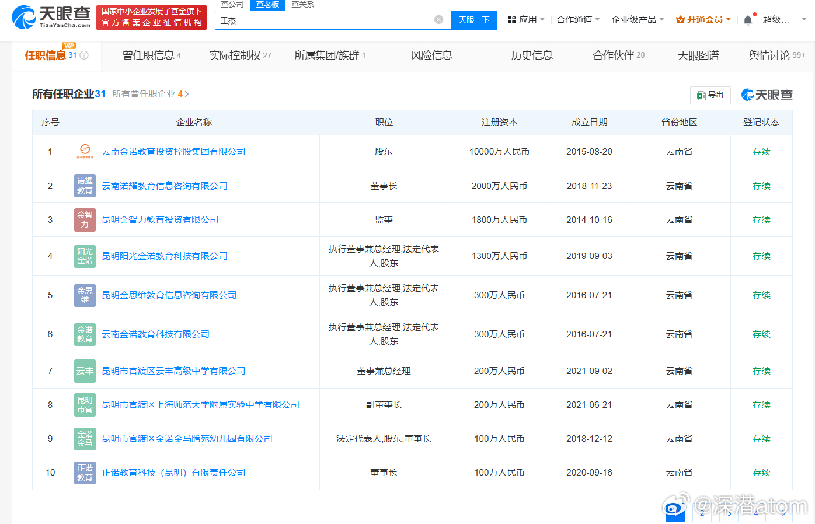Image resolution: width=815 pixels, height=524 pixels.
Task: Go to pagination page 2
Action: (x=702, y=513)
